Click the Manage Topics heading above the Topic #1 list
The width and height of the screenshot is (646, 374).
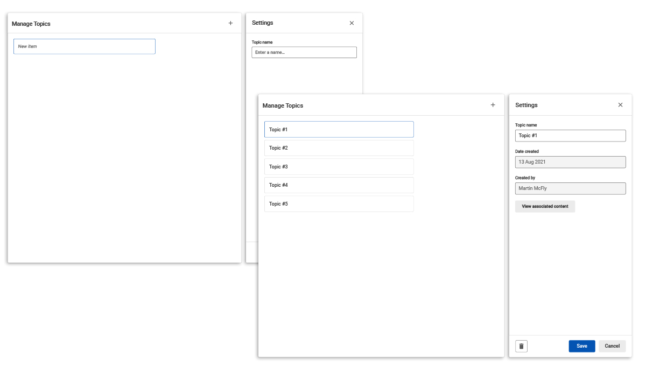[x=283, y=105]
